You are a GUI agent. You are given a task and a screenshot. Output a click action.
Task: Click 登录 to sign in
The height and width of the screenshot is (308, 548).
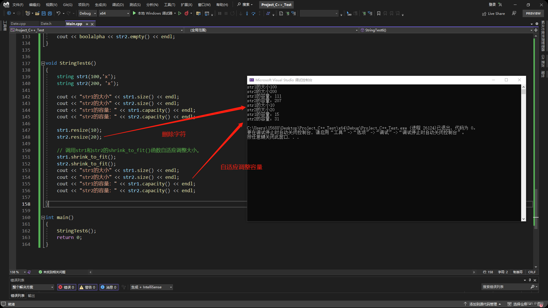click(x=492, y=5)
